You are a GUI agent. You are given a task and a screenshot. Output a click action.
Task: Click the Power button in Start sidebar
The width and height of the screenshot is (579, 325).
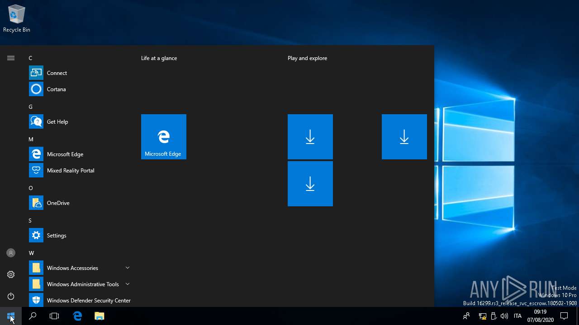(11, 296)
